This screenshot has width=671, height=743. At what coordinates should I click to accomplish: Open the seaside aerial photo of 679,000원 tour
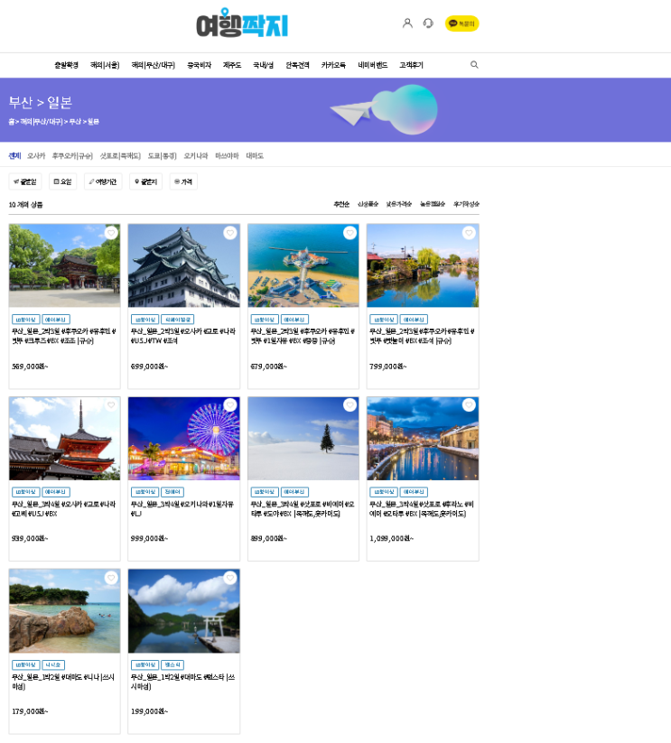click(x=303, y=265)
